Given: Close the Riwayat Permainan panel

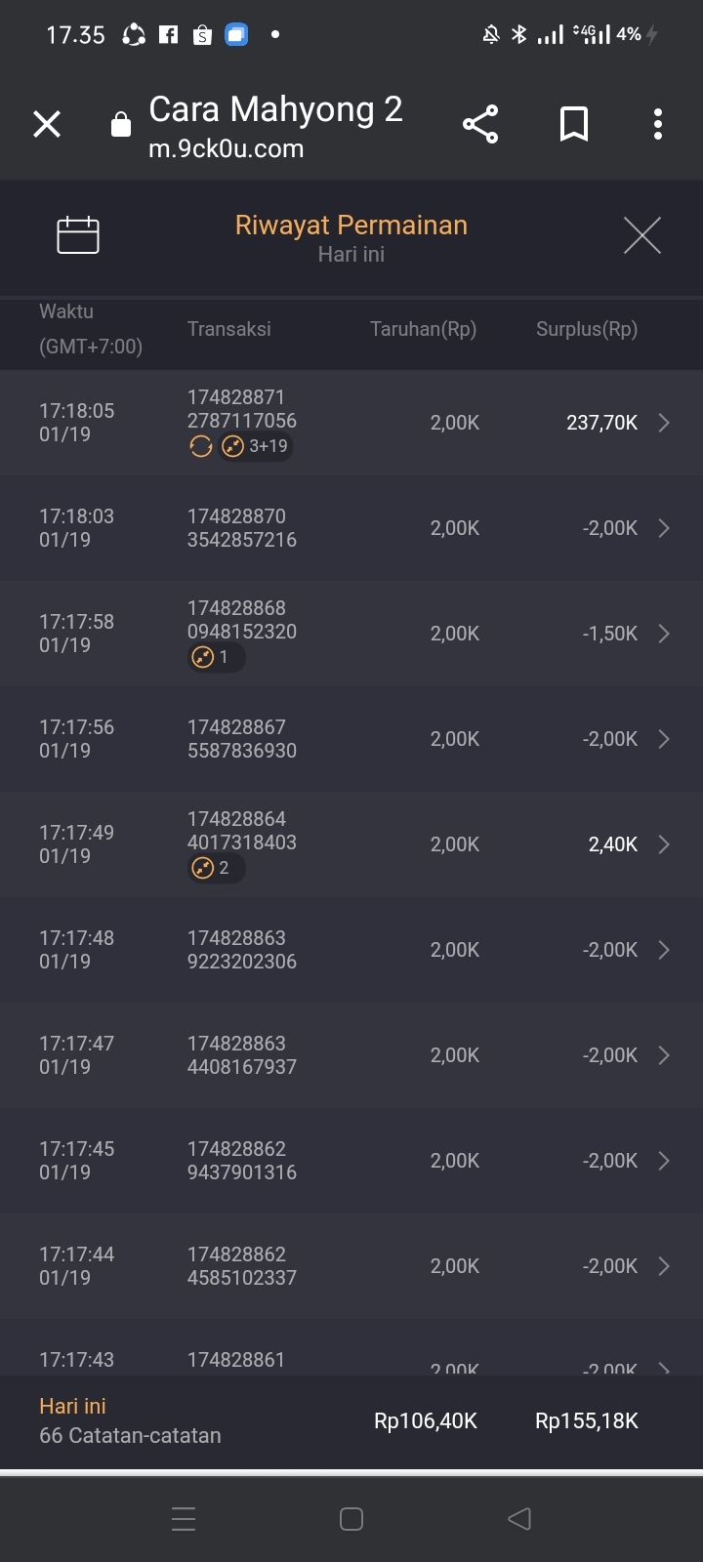Looking at the screenshot, I should 641,235.
